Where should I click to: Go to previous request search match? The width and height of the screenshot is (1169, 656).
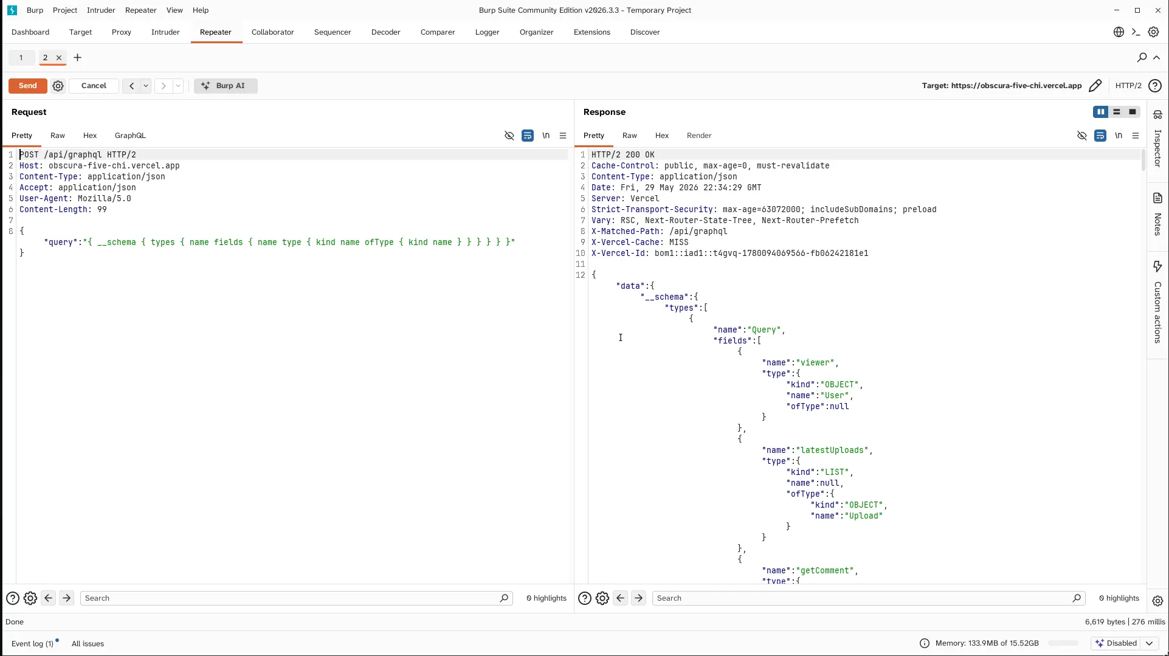click(49, 598)
